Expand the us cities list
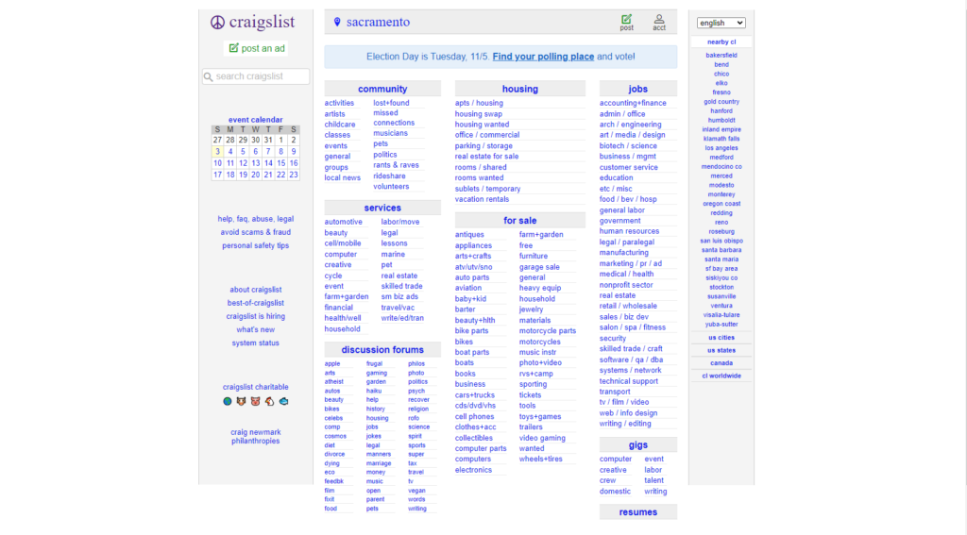 (721, 338)
